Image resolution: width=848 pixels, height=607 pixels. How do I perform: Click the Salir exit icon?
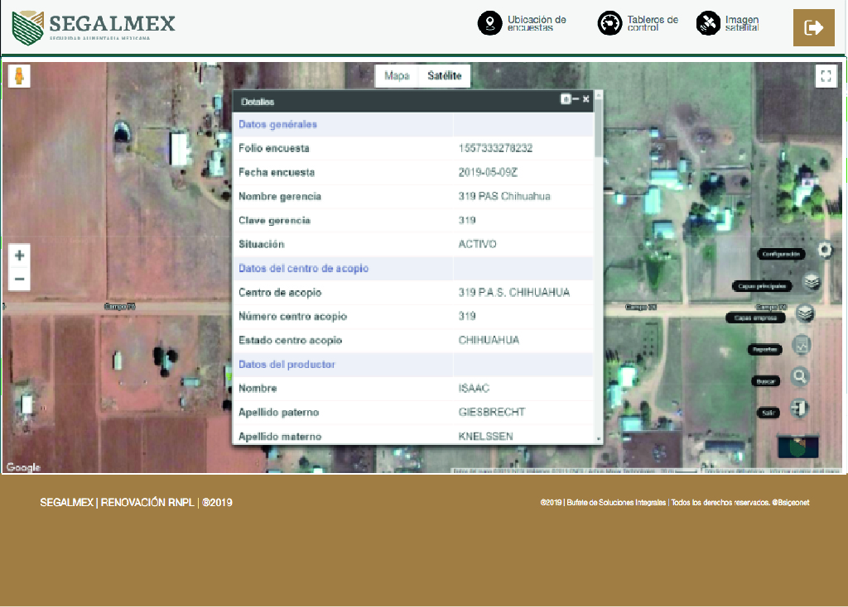[800, 409]
